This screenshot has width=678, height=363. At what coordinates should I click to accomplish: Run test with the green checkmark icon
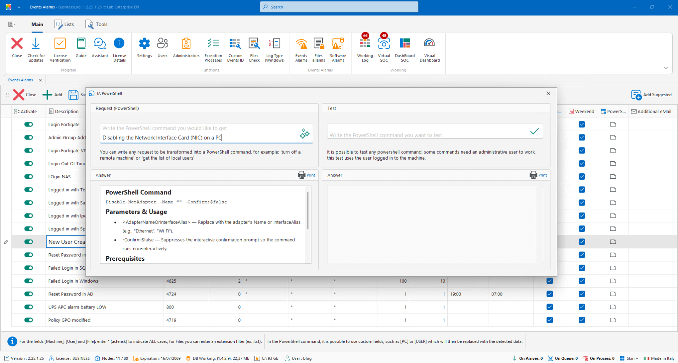pos(534,131)
